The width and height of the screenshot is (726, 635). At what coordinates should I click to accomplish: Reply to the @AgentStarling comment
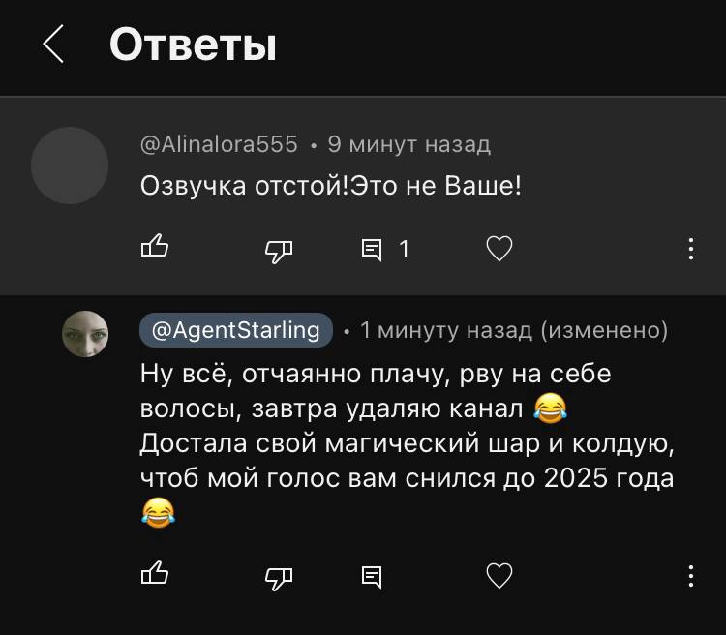372,577
